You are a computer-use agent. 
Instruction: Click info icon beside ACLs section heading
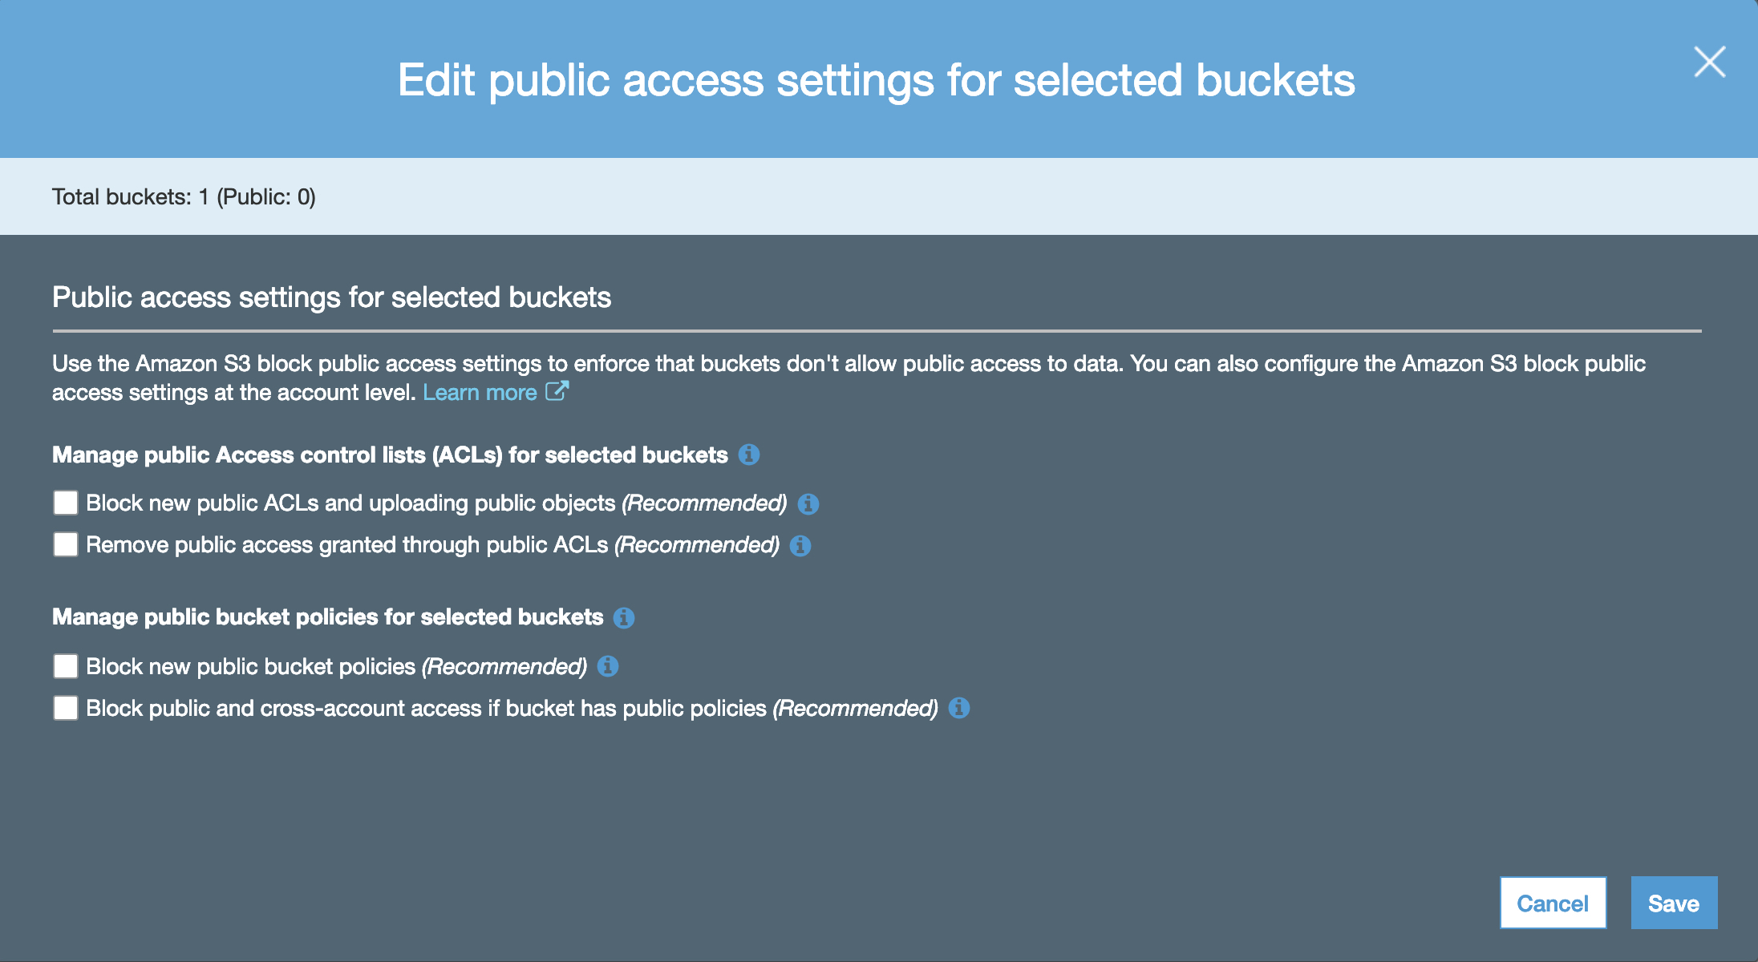[x=749, y=455]
